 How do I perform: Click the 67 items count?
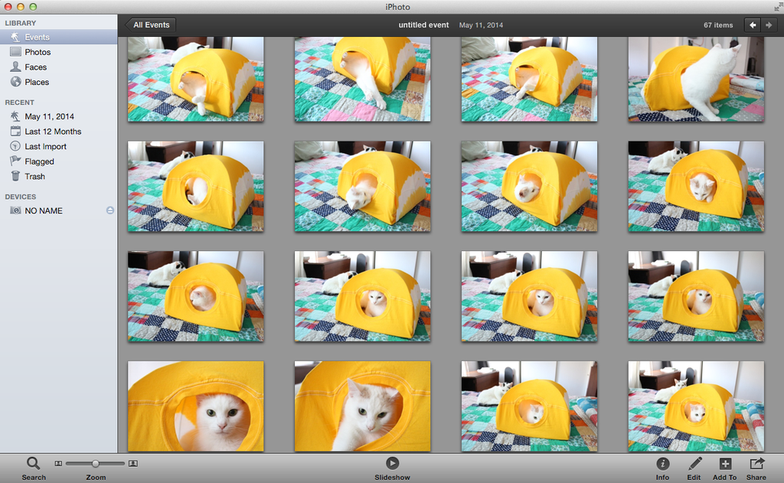(x=718, y=25)
